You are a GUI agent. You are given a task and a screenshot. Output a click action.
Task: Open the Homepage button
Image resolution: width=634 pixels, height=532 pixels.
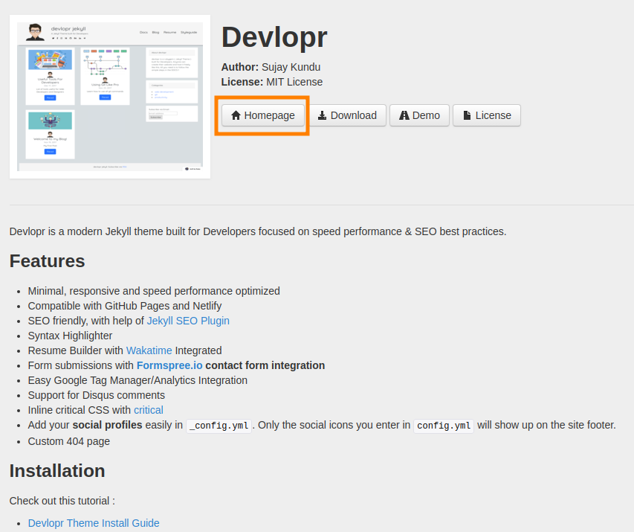[x=263, y=115]
